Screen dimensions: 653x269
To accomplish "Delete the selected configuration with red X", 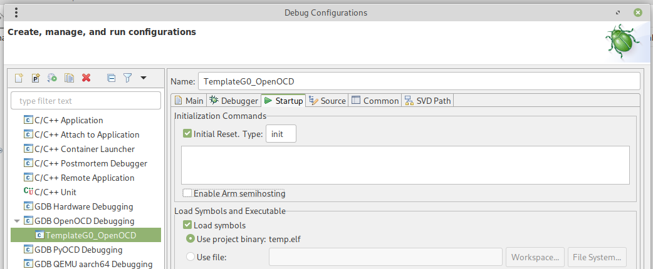I will click(86, 78).
